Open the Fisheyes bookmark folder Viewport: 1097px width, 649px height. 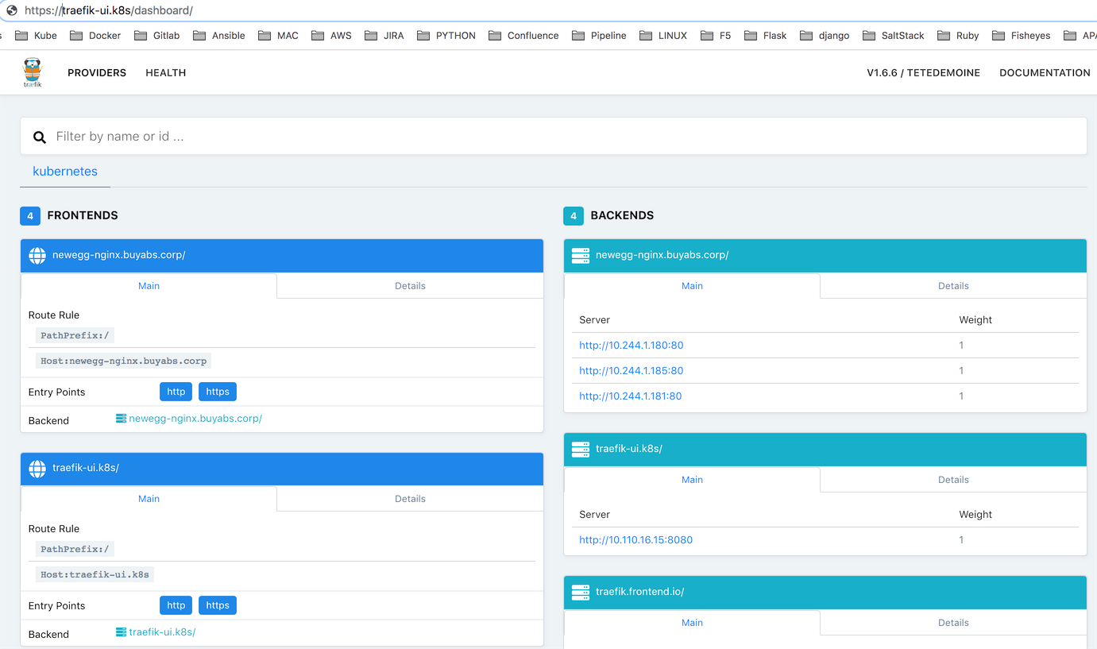coord(1021,36)
